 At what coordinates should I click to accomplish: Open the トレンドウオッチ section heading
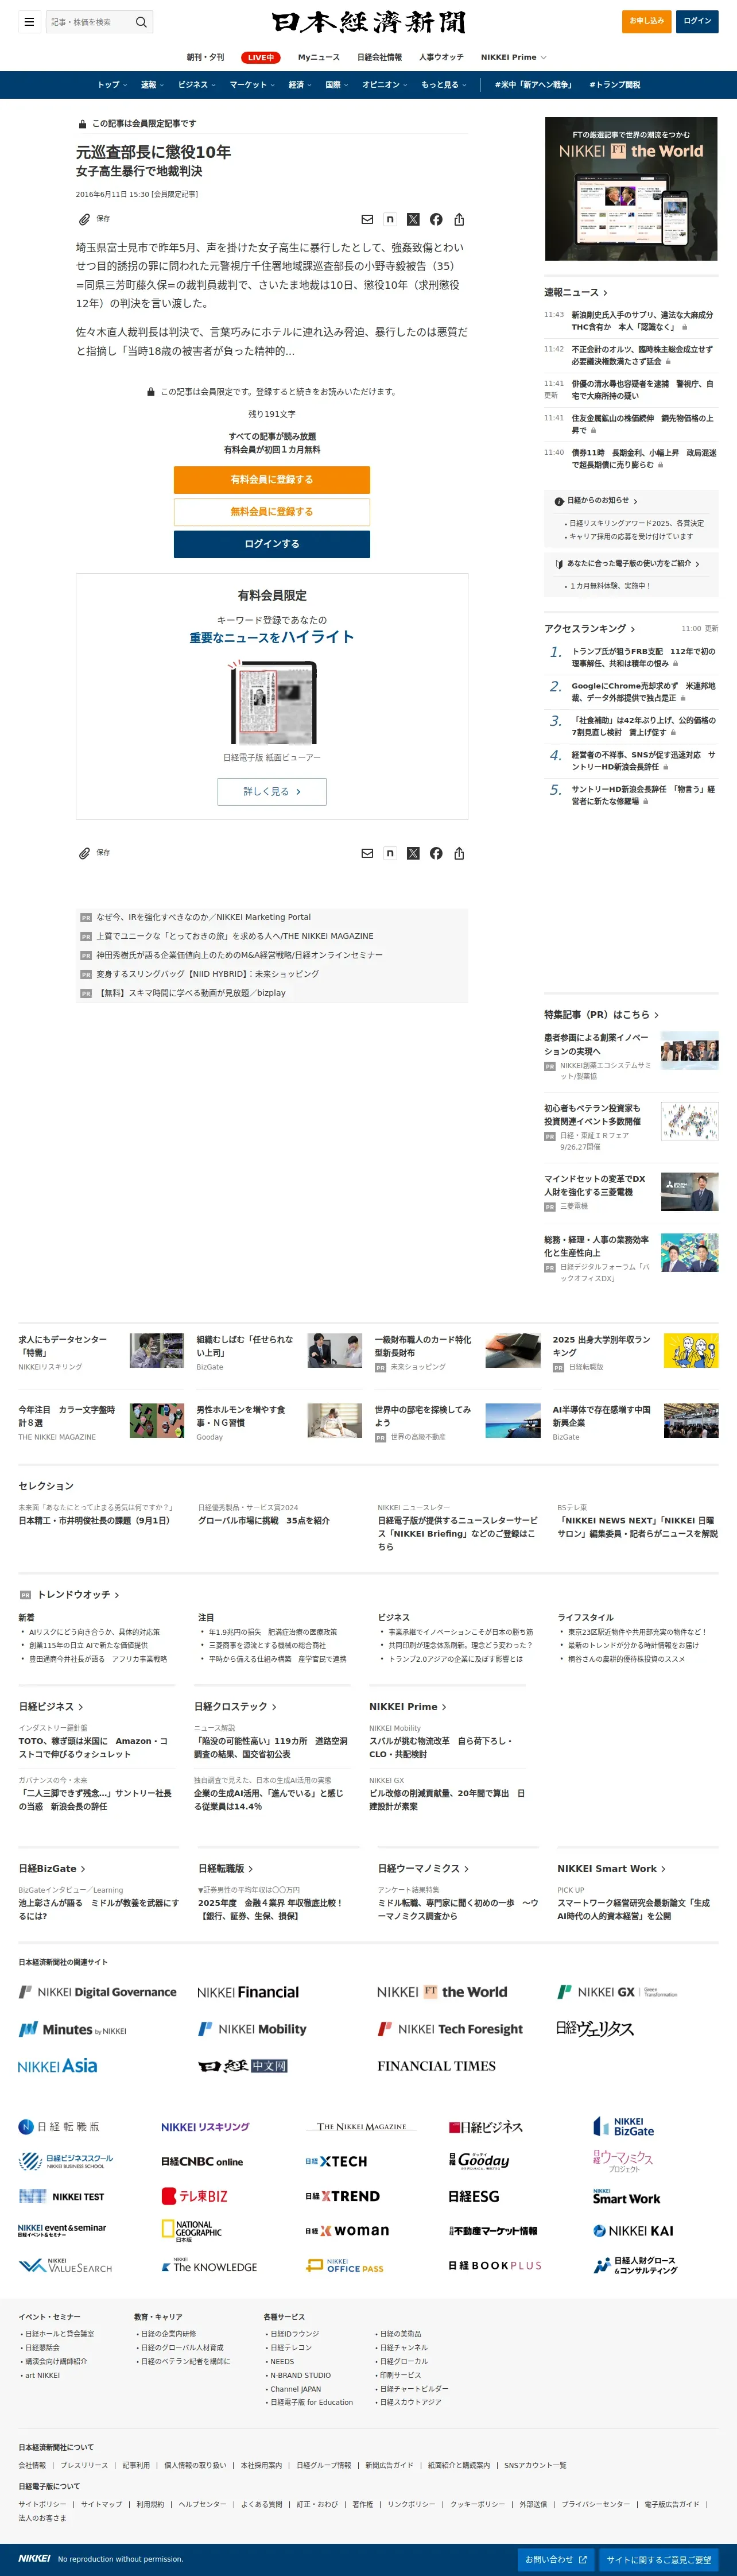coord(78,1594)
